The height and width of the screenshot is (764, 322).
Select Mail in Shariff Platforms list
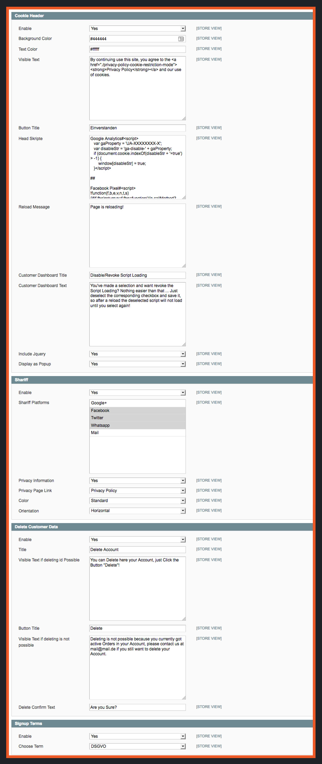137,433
